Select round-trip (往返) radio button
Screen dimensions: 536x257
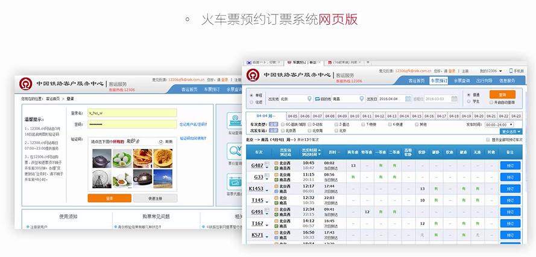click(x=251, y=102)
